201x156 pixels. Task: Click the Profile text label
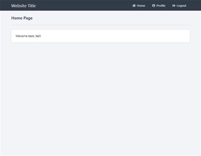point(161,5)
